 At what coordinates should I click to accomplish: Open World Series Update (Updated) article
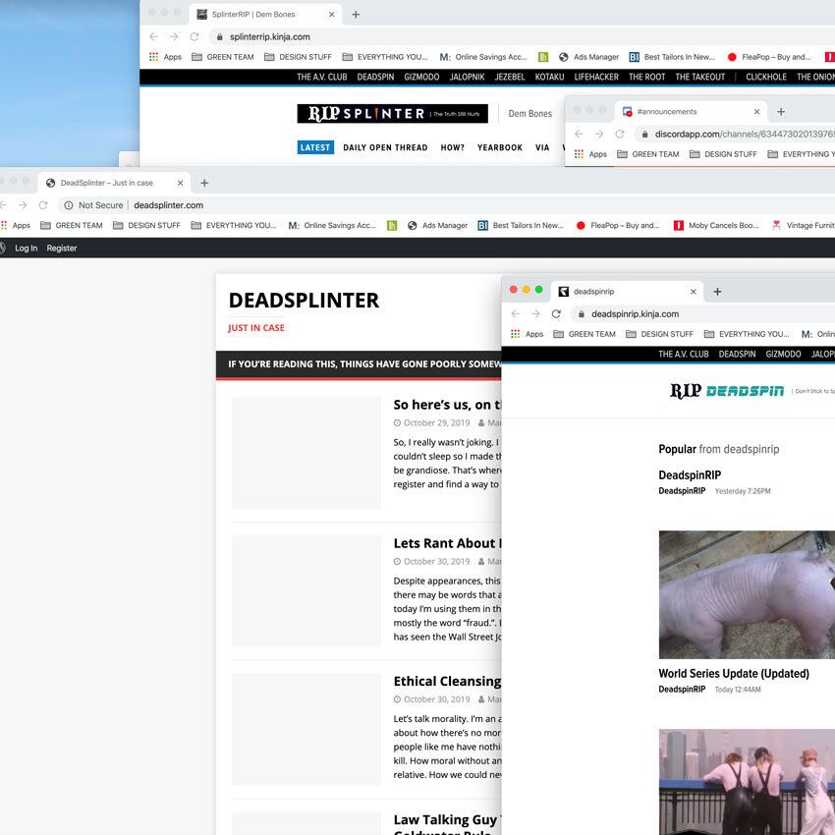(734, 674)
